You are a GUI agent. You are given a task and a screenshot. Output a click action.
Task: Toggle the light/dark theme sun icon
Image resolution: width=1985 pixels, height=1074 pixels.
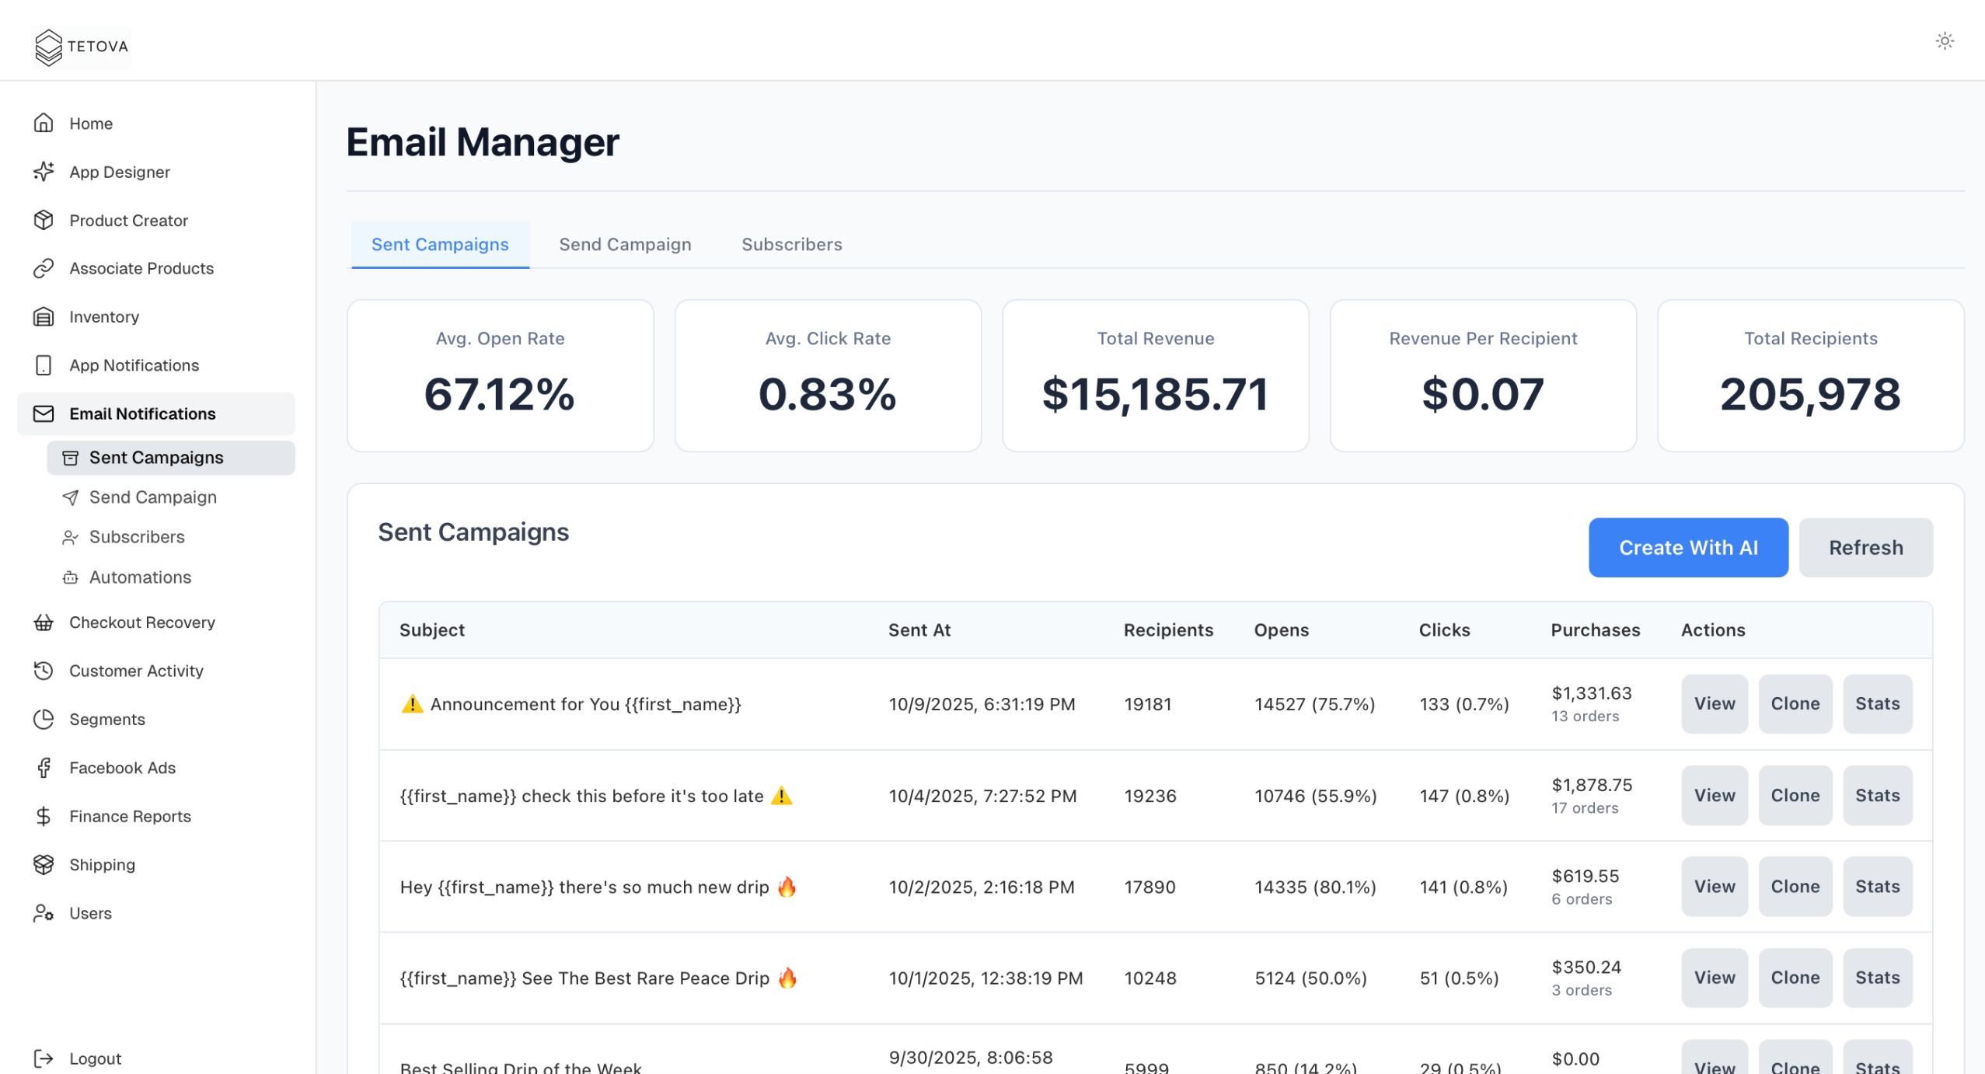(x=1944, y=41)
